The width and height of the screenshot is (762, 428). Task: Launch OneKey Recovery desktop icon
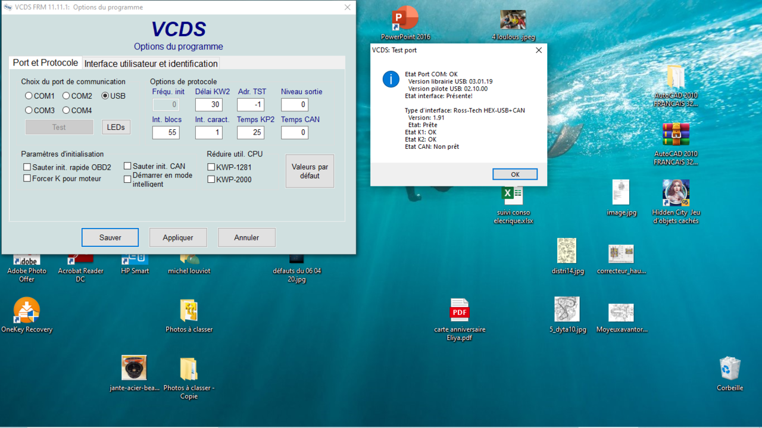27,311
